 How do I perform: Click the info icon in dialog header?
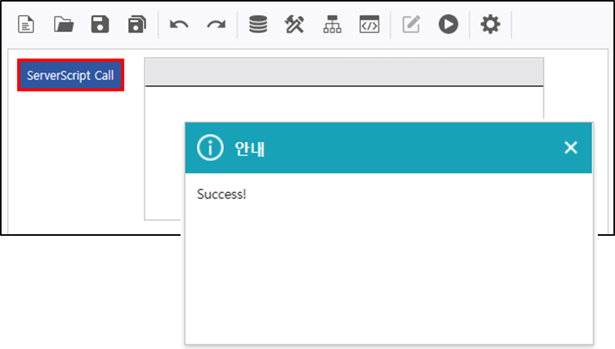coord(210,148)
